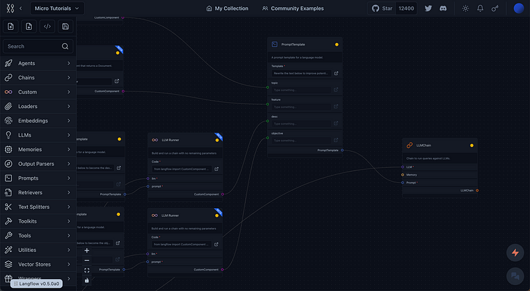The width and height of the screenshot is (530, 291).
Task: Click the Twitter icon in header
Action: tap(428, 9)
